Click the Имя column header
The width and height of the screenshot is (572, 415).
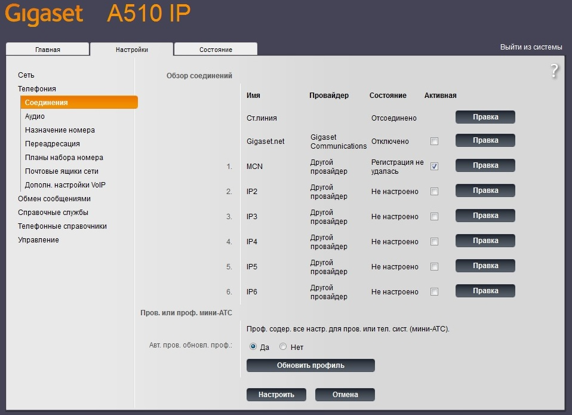coord(253,96)
